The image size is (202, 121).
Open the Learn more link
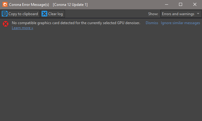(22, 28)
